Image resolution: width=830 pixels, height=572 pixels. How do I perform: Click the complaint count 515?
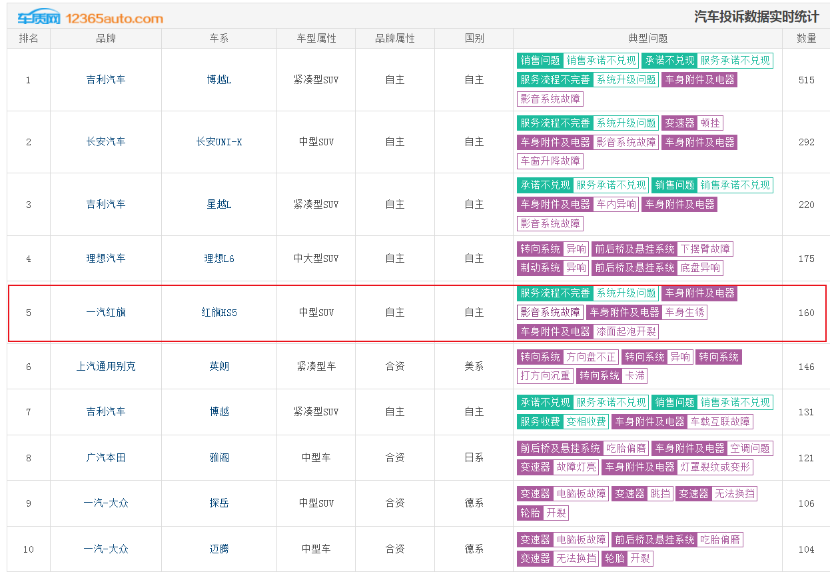click(807, 80)
